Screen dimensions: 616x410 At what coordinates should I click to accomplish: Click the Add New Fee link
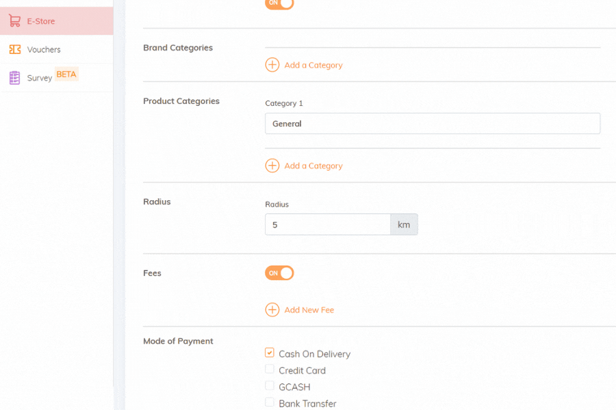(309, 310)
